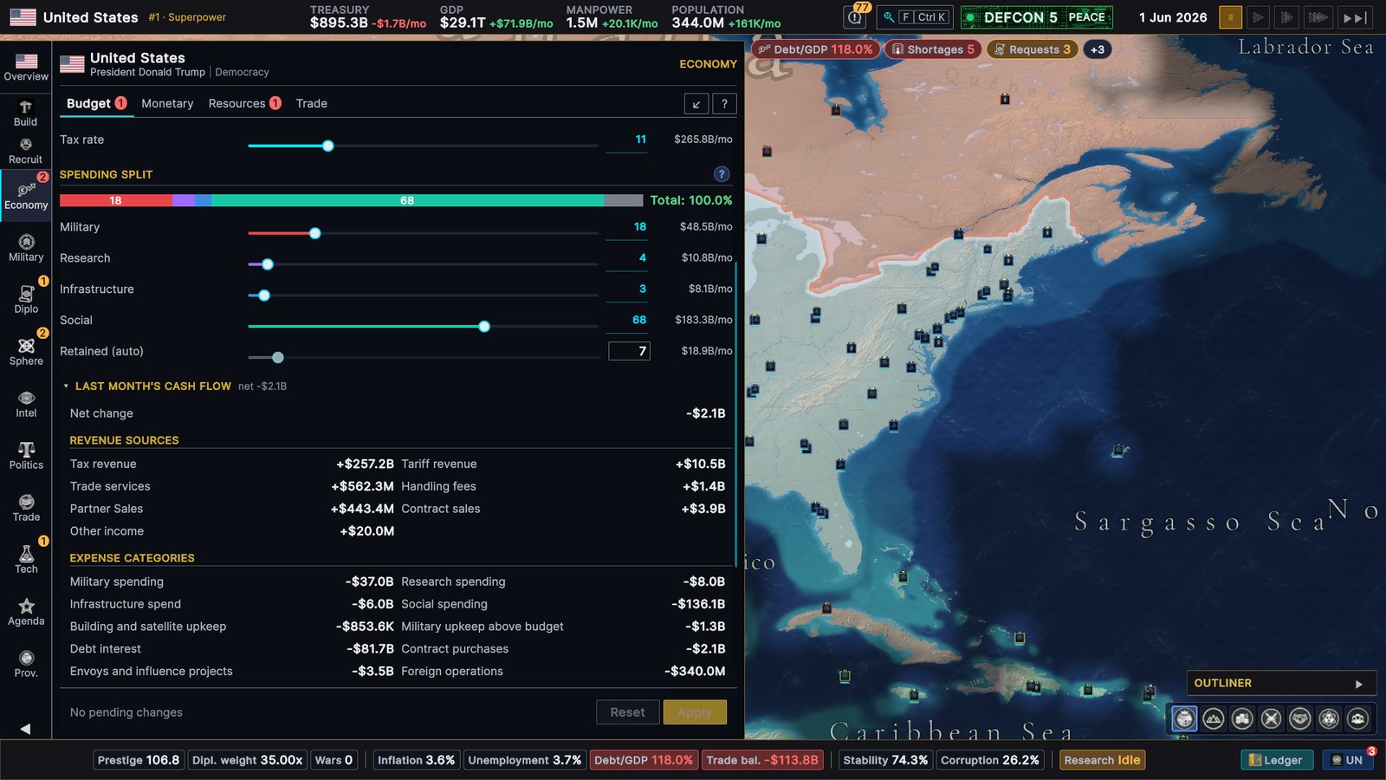1386x780 pixels.
Task: Click the economy panel help question mark
Action: [724, 104]
